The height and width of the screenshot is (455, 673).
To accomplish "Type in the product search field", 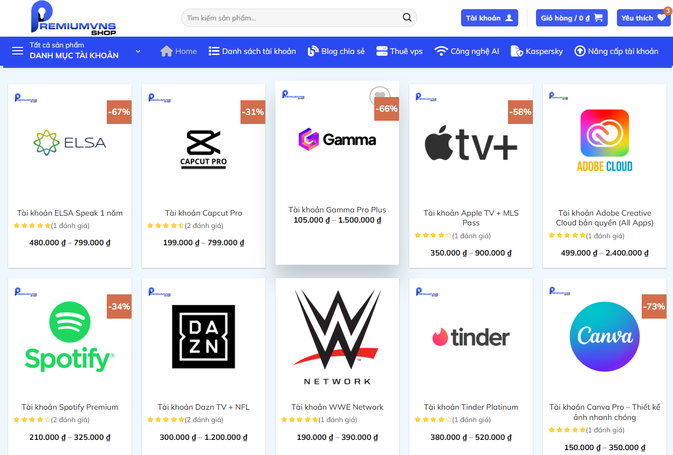I will (291, 18).
